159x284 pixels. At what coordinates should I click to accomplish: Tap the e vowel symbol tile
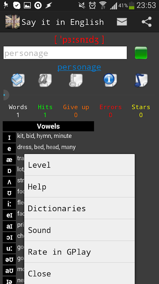click(x=9, y=149)
